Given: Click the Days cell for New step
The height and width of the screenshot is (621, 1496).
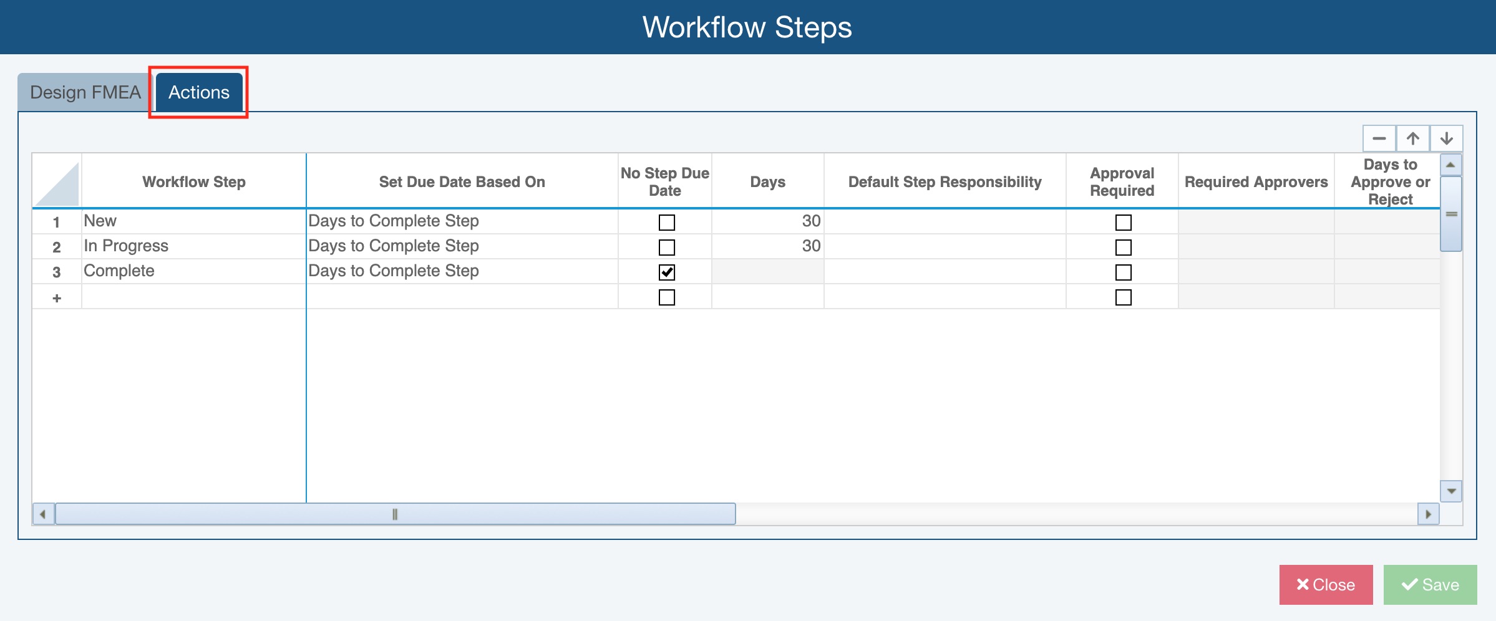Looking at the screenshot, I should pos(767,221).
